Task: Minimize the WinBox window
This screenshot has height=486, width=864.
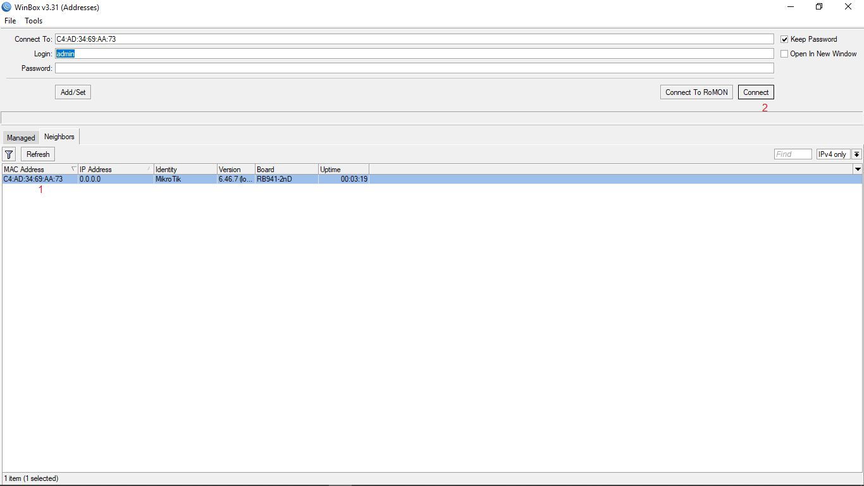Action: (x=791, y=7)
